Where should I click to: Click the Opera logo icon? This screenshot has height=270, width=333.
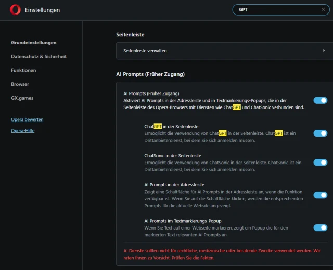(x=15, y=10)
